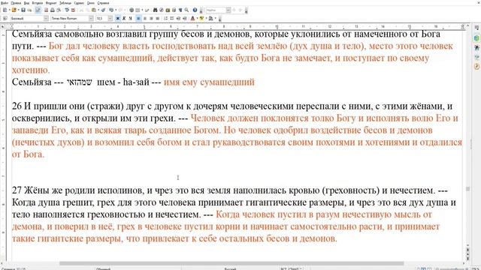Open the Gallery from the standard toolbar
481x270 pixels.
[168, 10]
